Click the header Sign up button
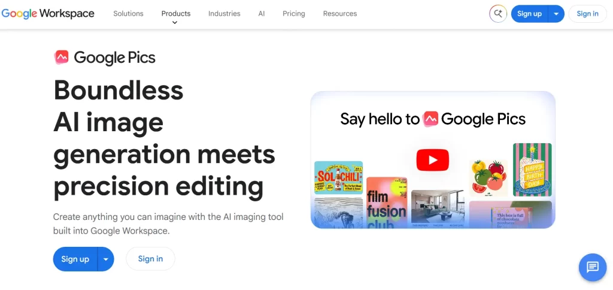Image resolution: width=613 pixels, height=290 pixels. coord(529,14)
